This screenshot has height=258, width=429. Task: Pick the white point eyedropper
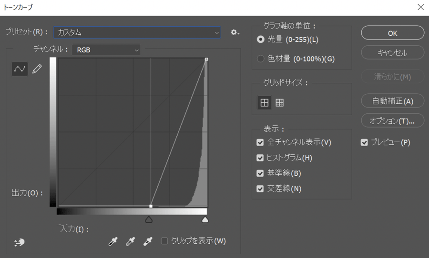pos(148,241)
